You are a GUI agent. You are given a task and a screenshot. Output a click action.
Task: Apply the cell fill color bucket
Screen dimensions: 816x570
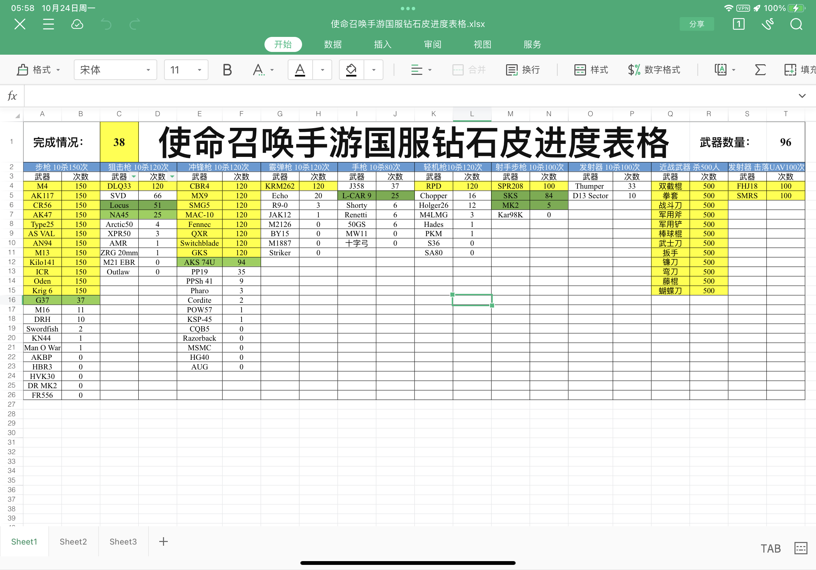(x=351, y=70)
